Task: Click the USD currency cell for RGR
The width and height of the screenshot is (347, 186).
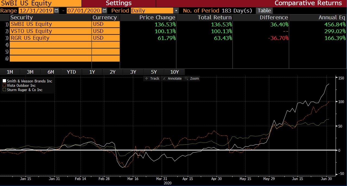Action: (106, 38)
